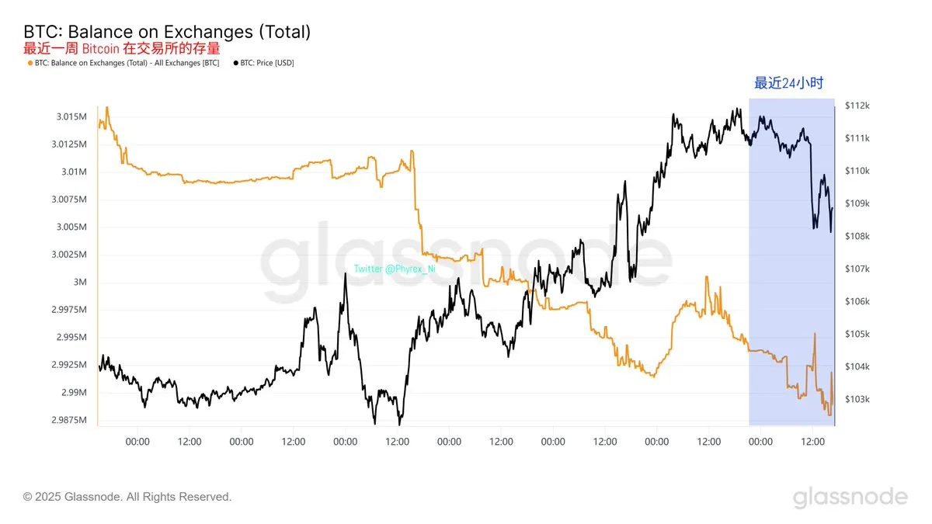Screen dimensions: 932x524
Task: Click the 最近24小时 label above shaded area
Action: (x=788, y=83)
